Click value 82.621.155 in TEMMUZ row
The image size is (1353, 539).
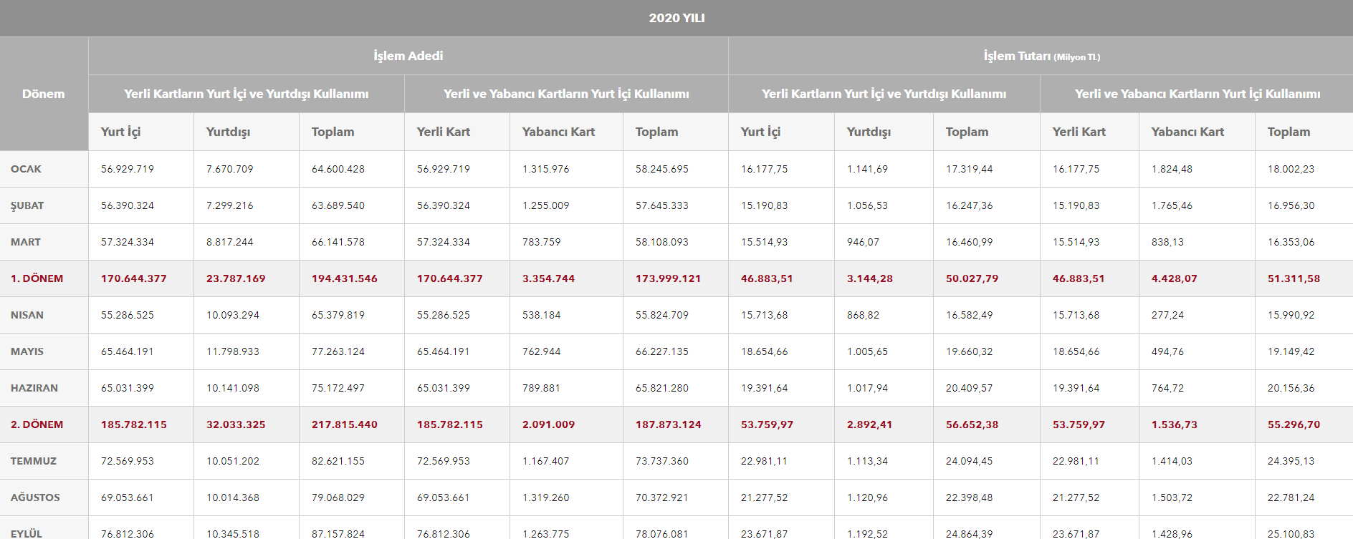pos(338,461)
